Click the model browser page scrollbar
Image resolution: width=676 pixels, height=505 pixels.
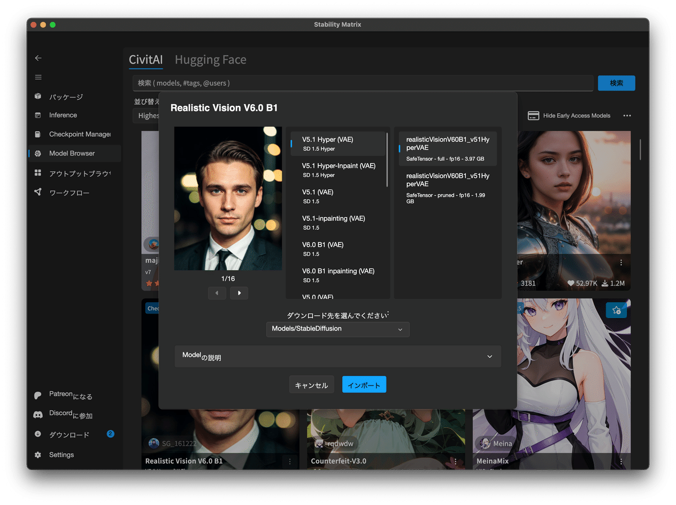640,149
